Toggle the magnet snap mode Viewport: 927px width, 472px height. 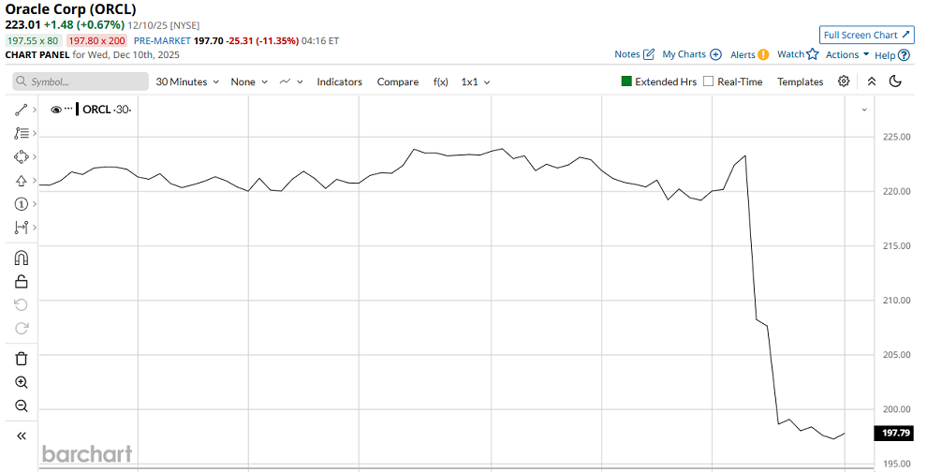[x=22, y=258]
